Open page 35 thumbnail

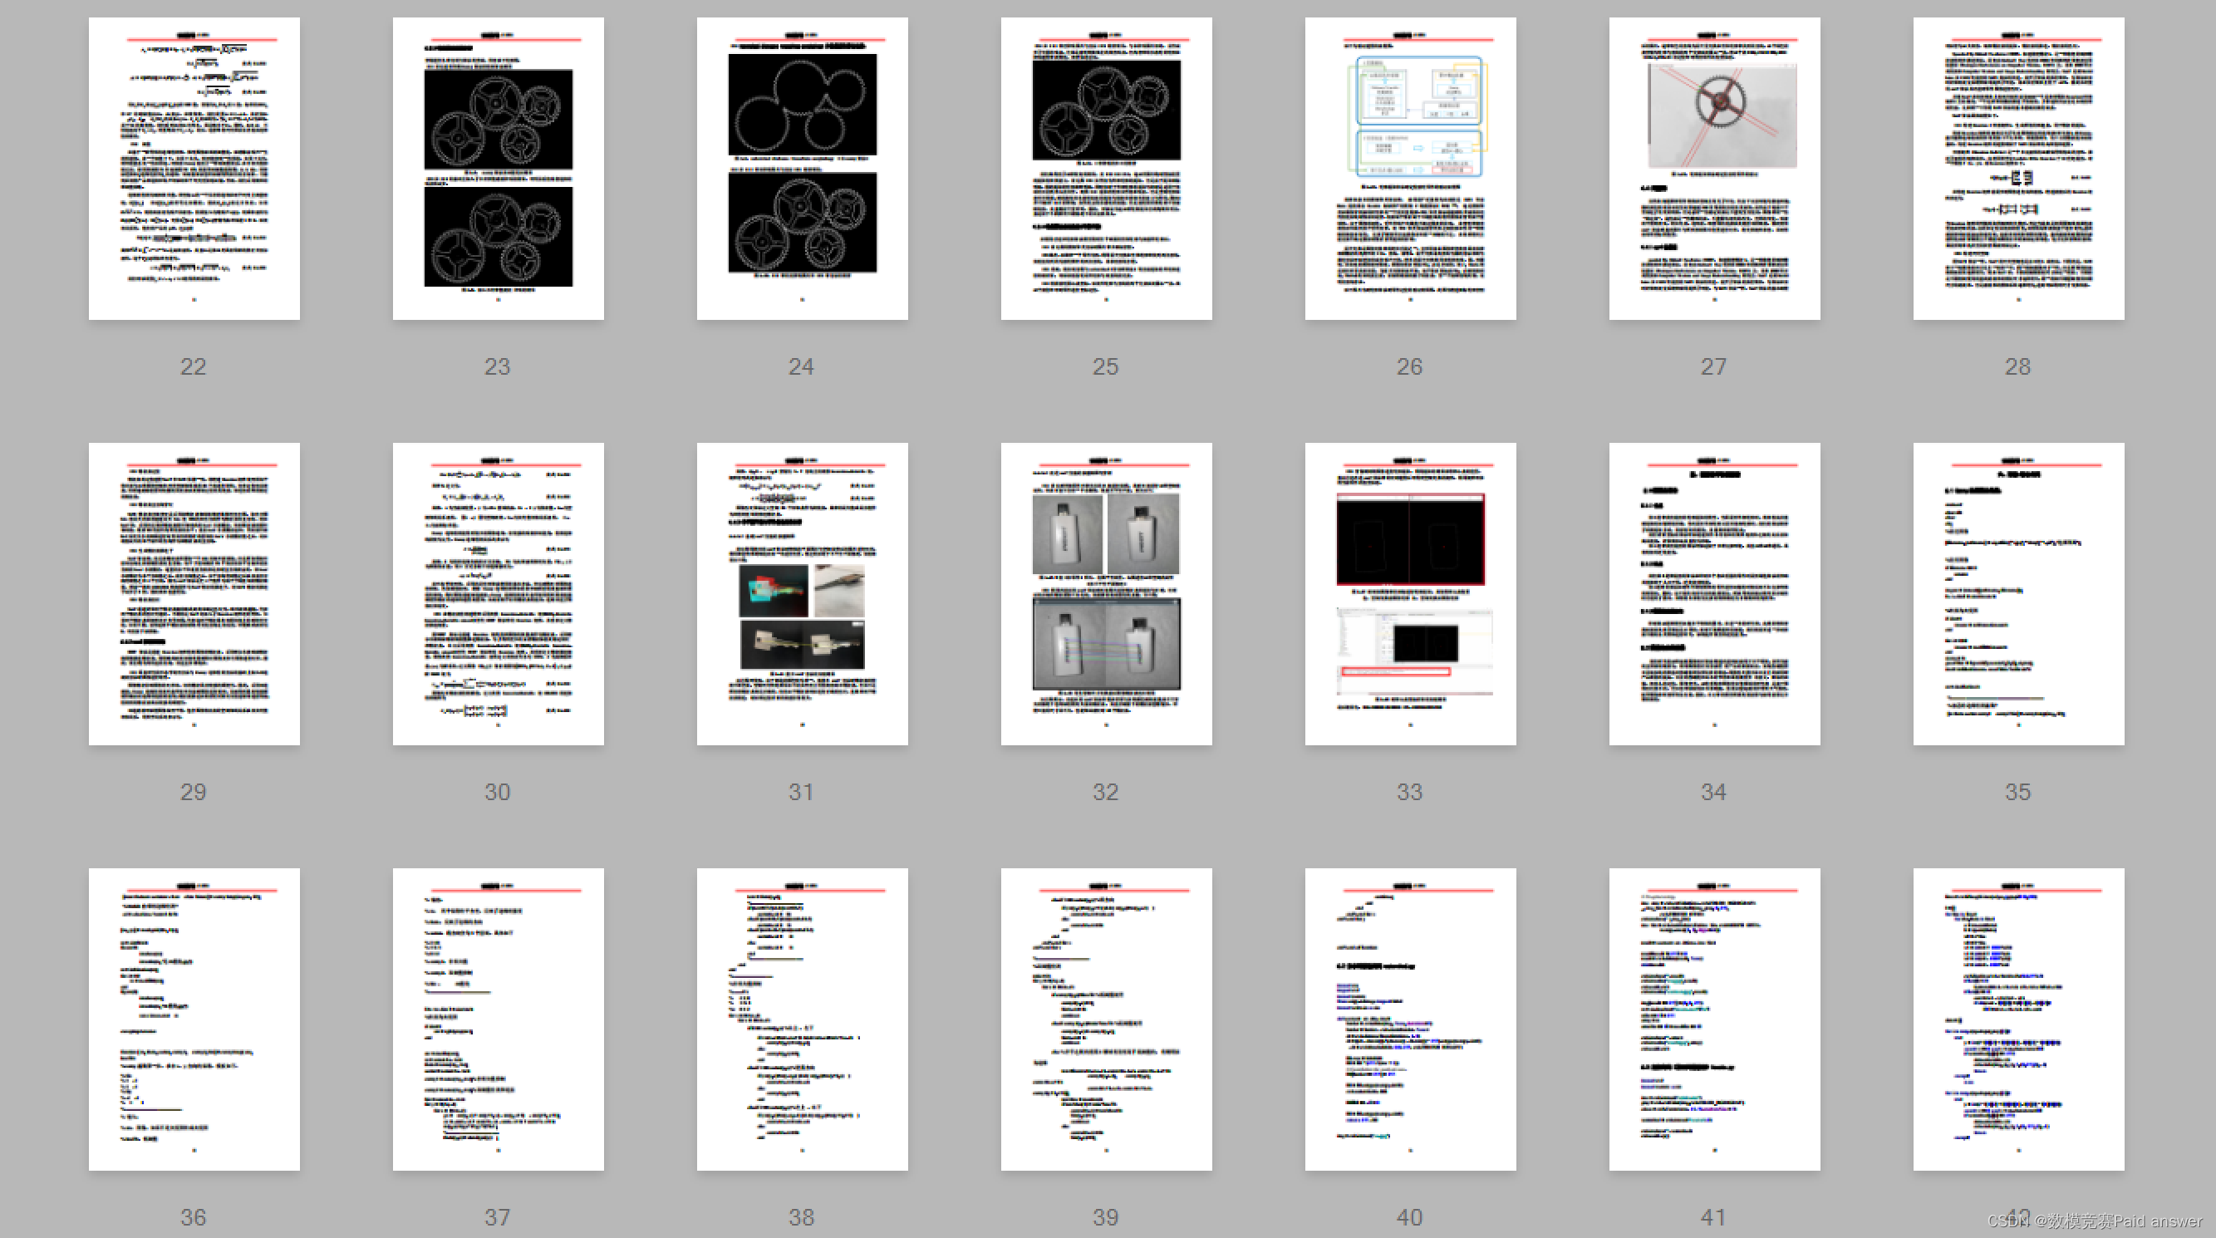(x=2018, y=593)
